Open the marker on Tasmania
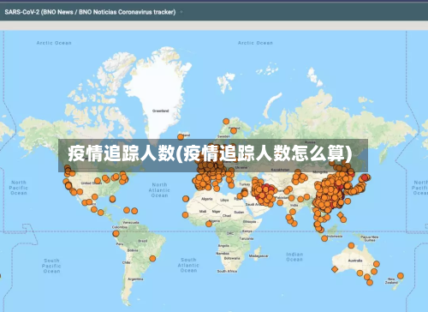 (370, 283)
